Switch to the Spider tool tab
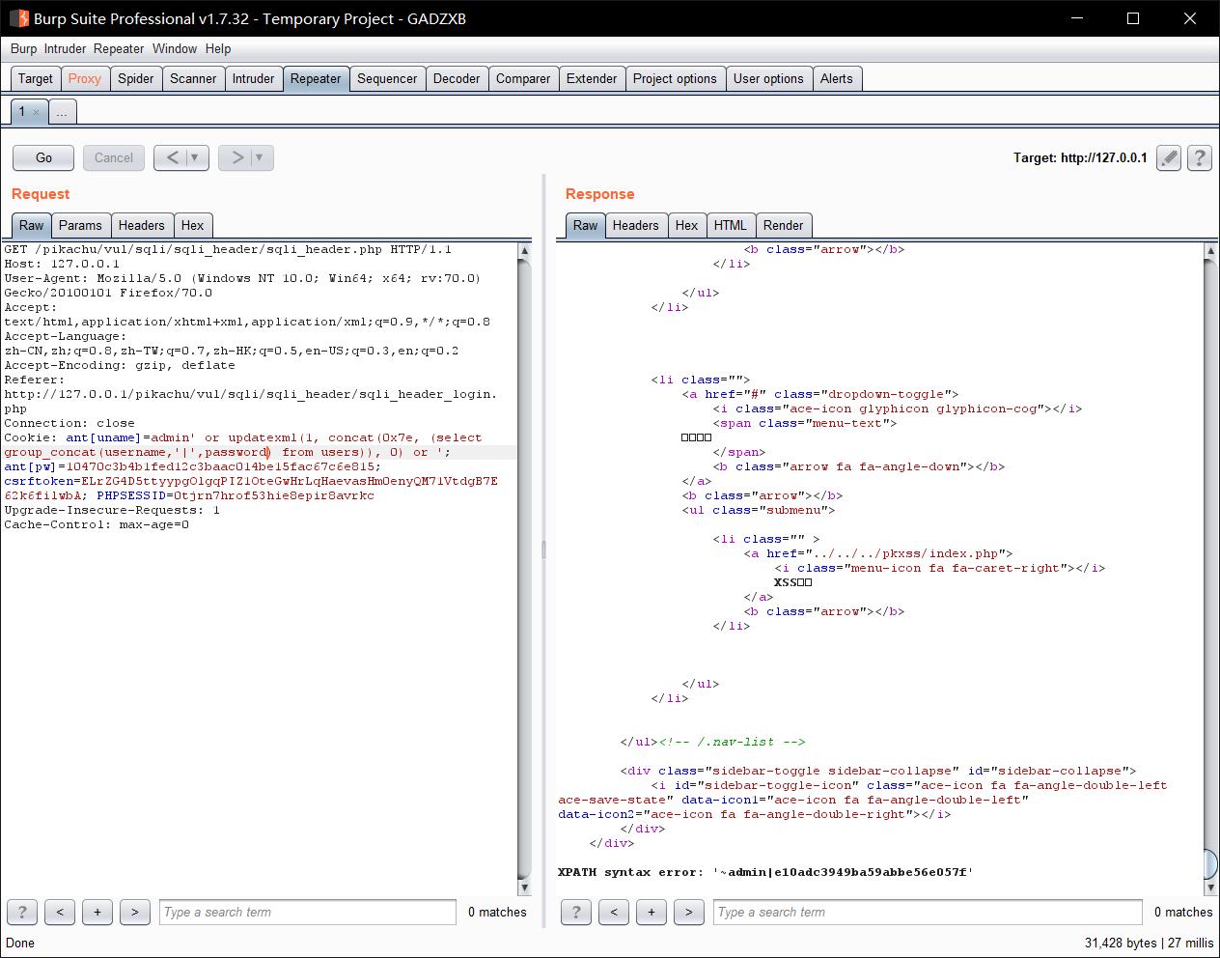The image size is (1220, 958). pos(136,79)
